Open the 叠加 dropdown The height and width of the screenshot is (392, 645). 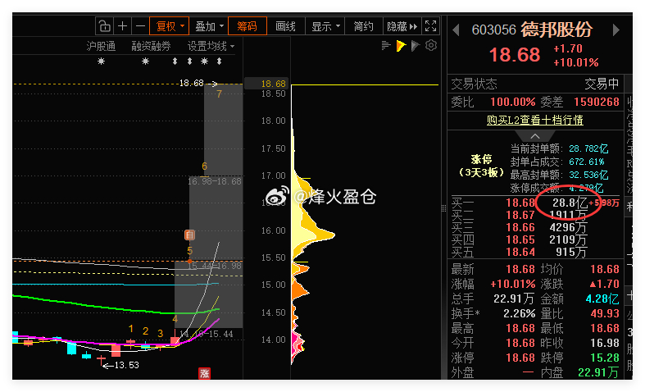click(x=208, y=26)
